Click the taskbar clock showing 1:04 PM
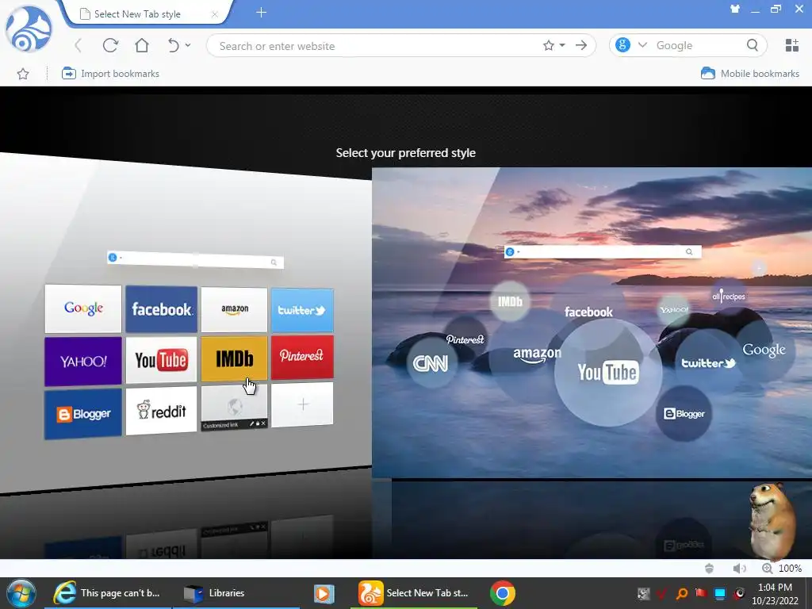The width and height of the screenshot is (812, 609). coord(775,588)
